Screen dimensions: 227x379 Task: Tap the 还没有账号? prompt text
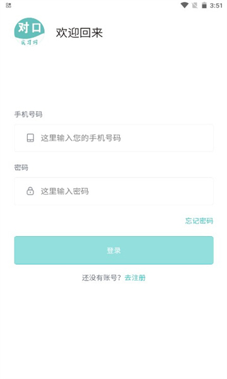pos(102,278)
